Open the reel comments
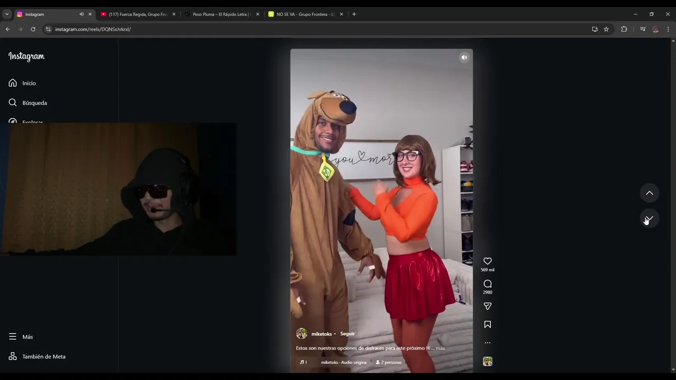 click(487, 284)
